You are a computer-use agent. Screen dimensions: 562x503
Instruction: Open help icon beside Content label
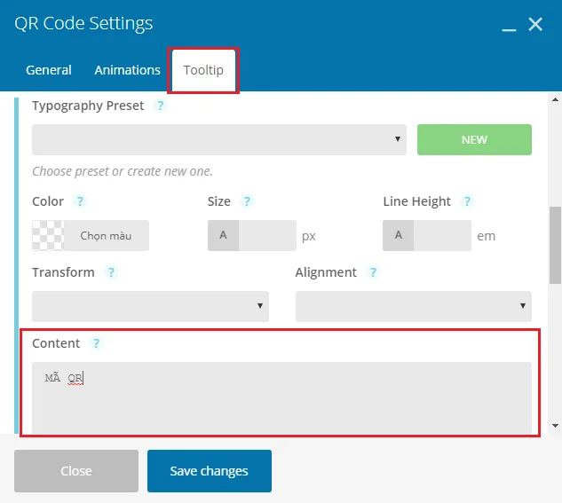click(x=96, y=343)
